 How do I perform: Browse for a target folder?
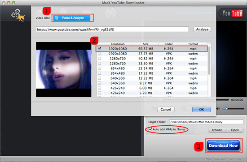coord(217,130)
